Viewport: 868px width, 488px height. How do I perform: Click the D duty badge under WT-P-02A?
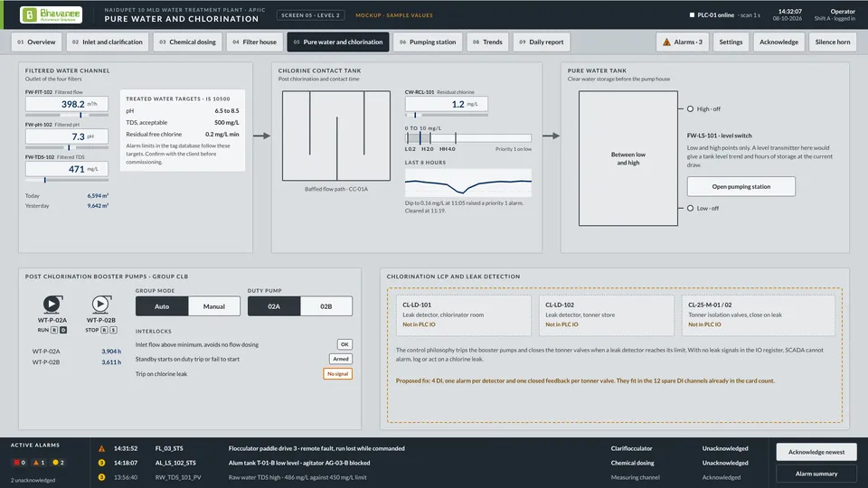[63, 330]
